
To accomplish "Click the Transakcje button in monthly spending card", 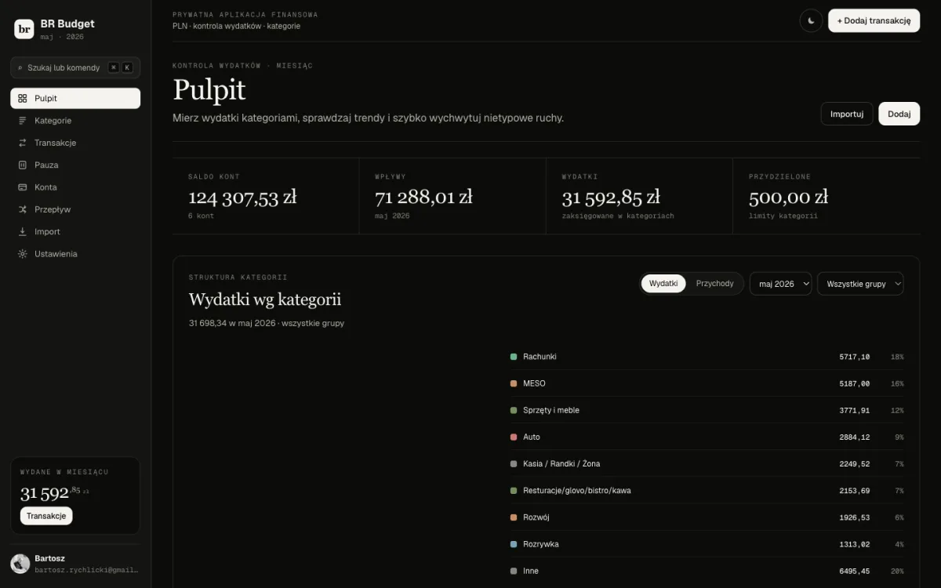I will (x=46, y=516).
